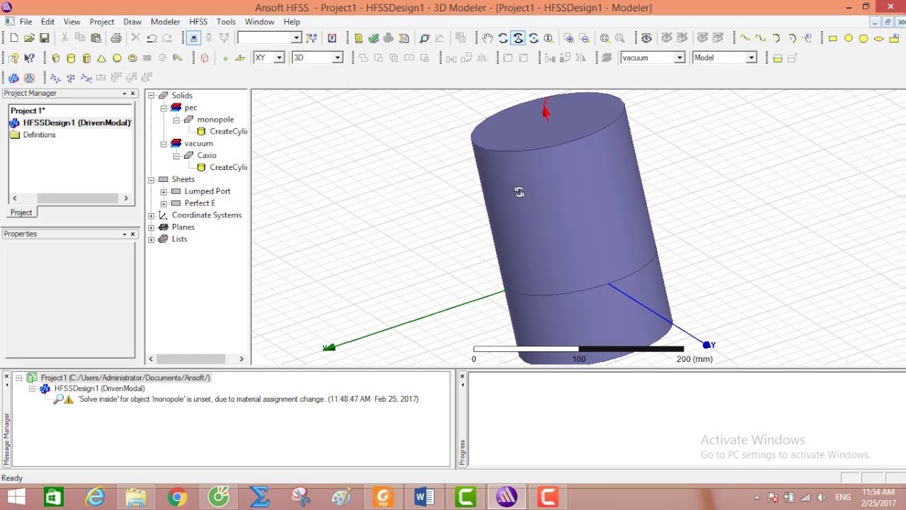Click the Zoom Out icon
The image size is (906, 510).
[585, 38]
